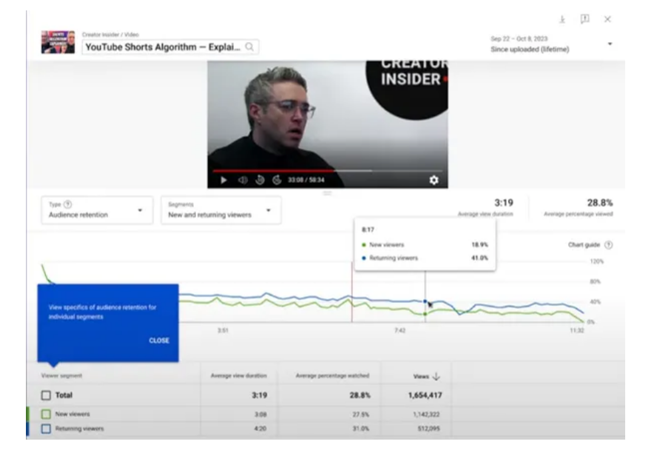Open the video player settings gear
Image resolution: width=657 pixels, height=450 pixels.
pyautogui.click(x=434, y=180)
